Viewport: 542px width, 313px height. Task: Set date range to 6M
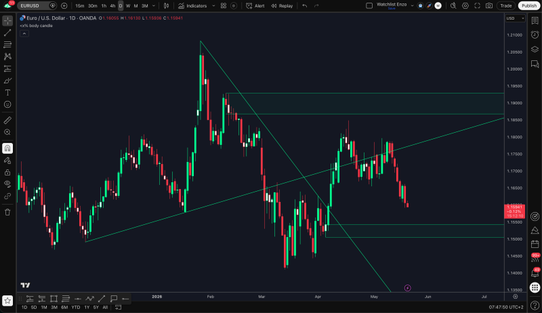[64, 307]
